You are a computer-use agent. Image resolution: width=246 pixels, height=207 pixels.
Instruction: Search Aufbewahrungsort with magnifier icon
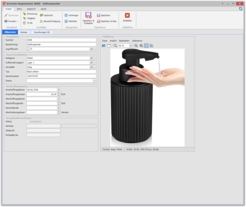click(91, 63)
